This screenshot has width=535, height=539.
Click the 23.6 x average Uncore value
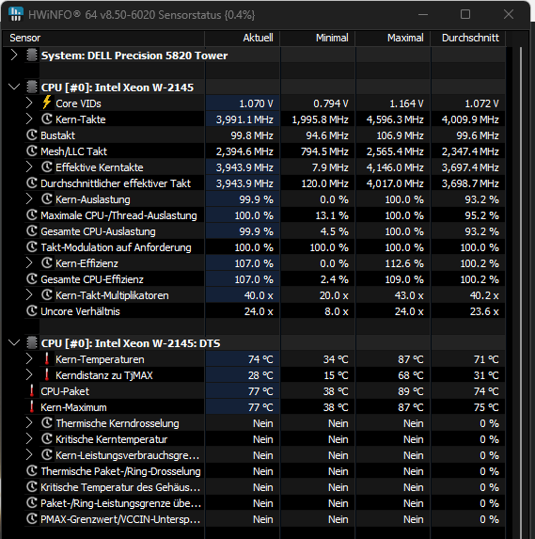point(484,311)
